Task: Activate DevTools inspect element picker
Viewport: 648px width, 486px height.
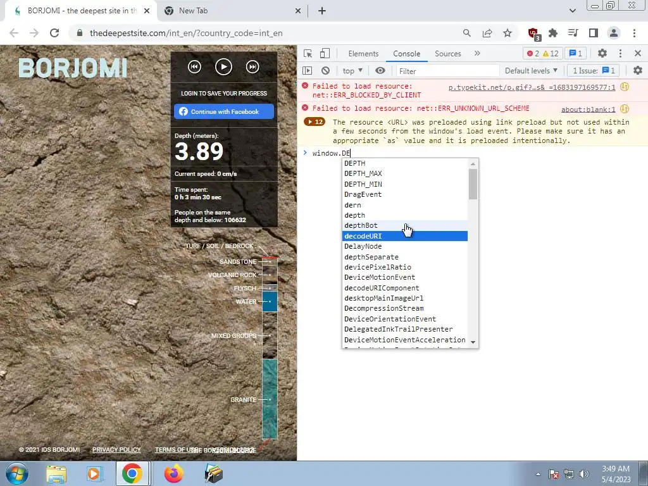Action: (x=308, y=53)
